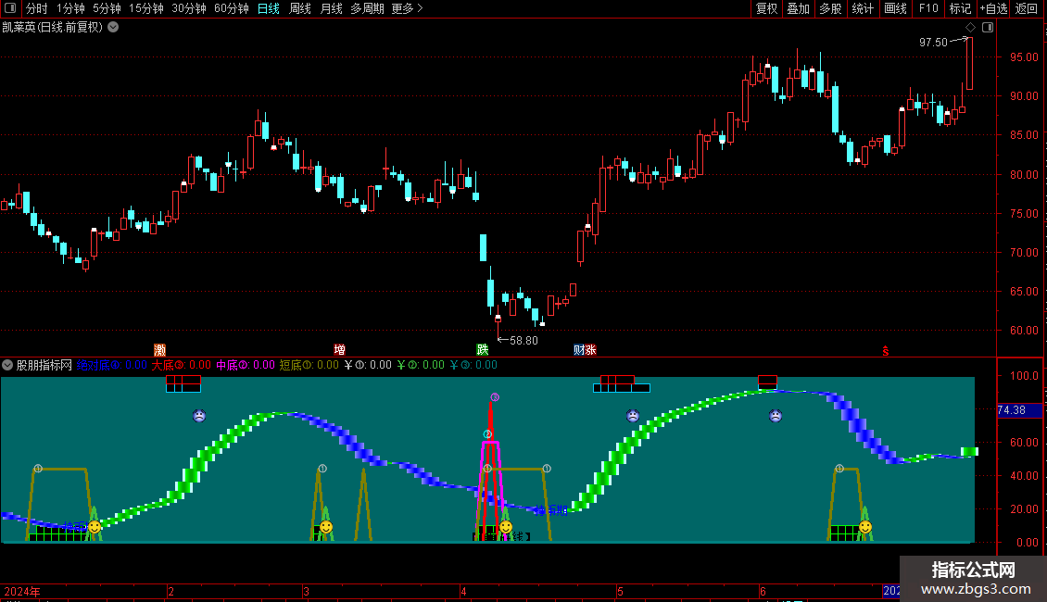The width and height of the screenshot is (1047, 602).
Task: Click the cyan circled 2 signal marker
Action: point(487,434)
